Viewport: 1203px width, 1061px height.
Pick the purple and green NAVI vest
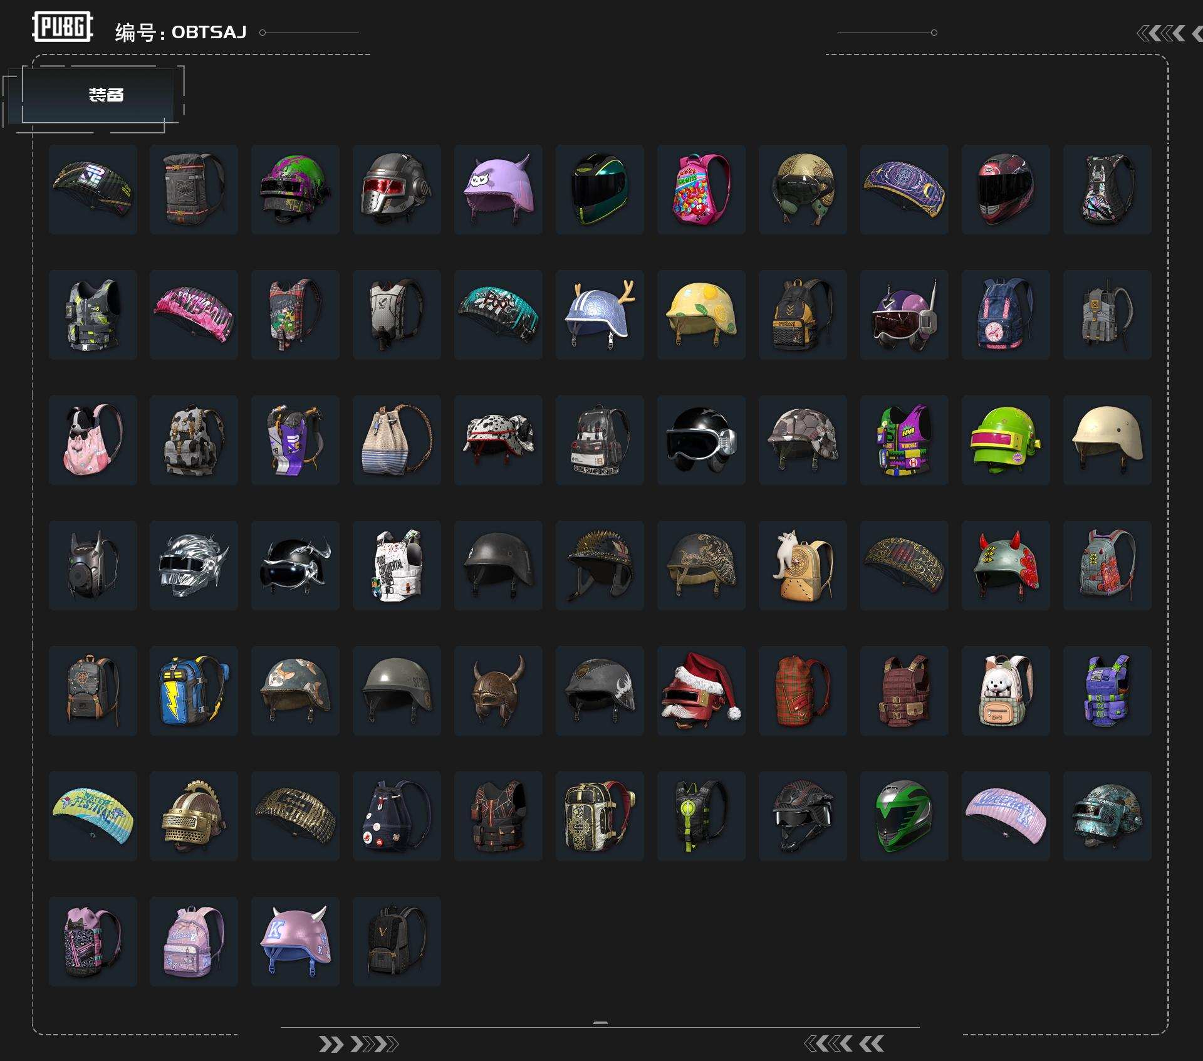point(904,440)
